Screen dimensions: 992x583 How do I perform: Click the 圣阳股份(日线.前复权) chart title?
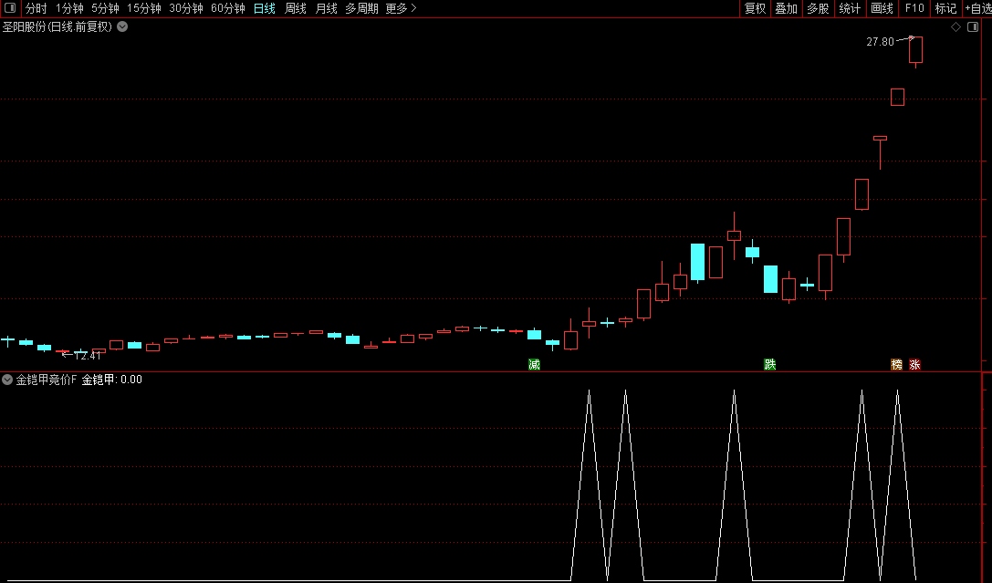tap(57, 27)
